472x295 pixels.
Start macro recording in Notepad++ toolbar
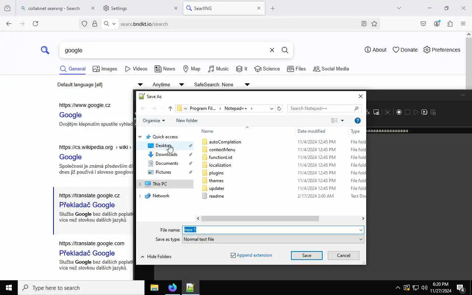point(399,112)
